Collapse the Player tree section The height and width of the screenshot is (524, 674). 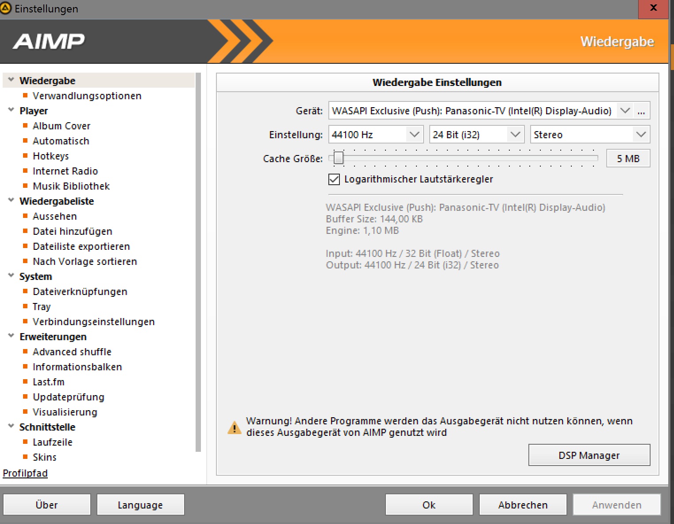pyautogui.click(x=11, y=110)
